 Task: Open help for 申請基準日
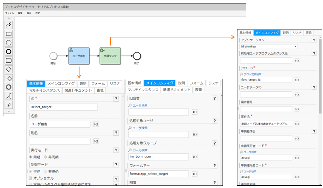pyautogui.click(x=314, y=131)
